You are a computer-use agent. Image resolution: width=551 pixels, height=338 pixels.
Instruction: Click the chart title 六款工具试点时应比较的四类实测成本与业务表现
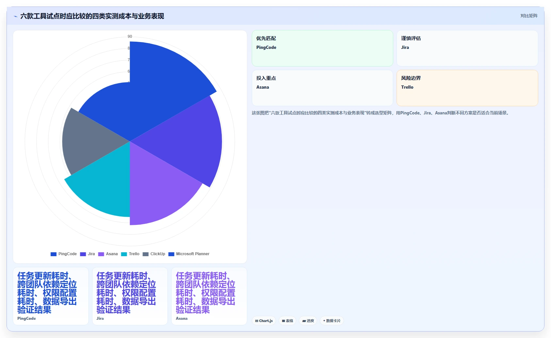point(92,16)
